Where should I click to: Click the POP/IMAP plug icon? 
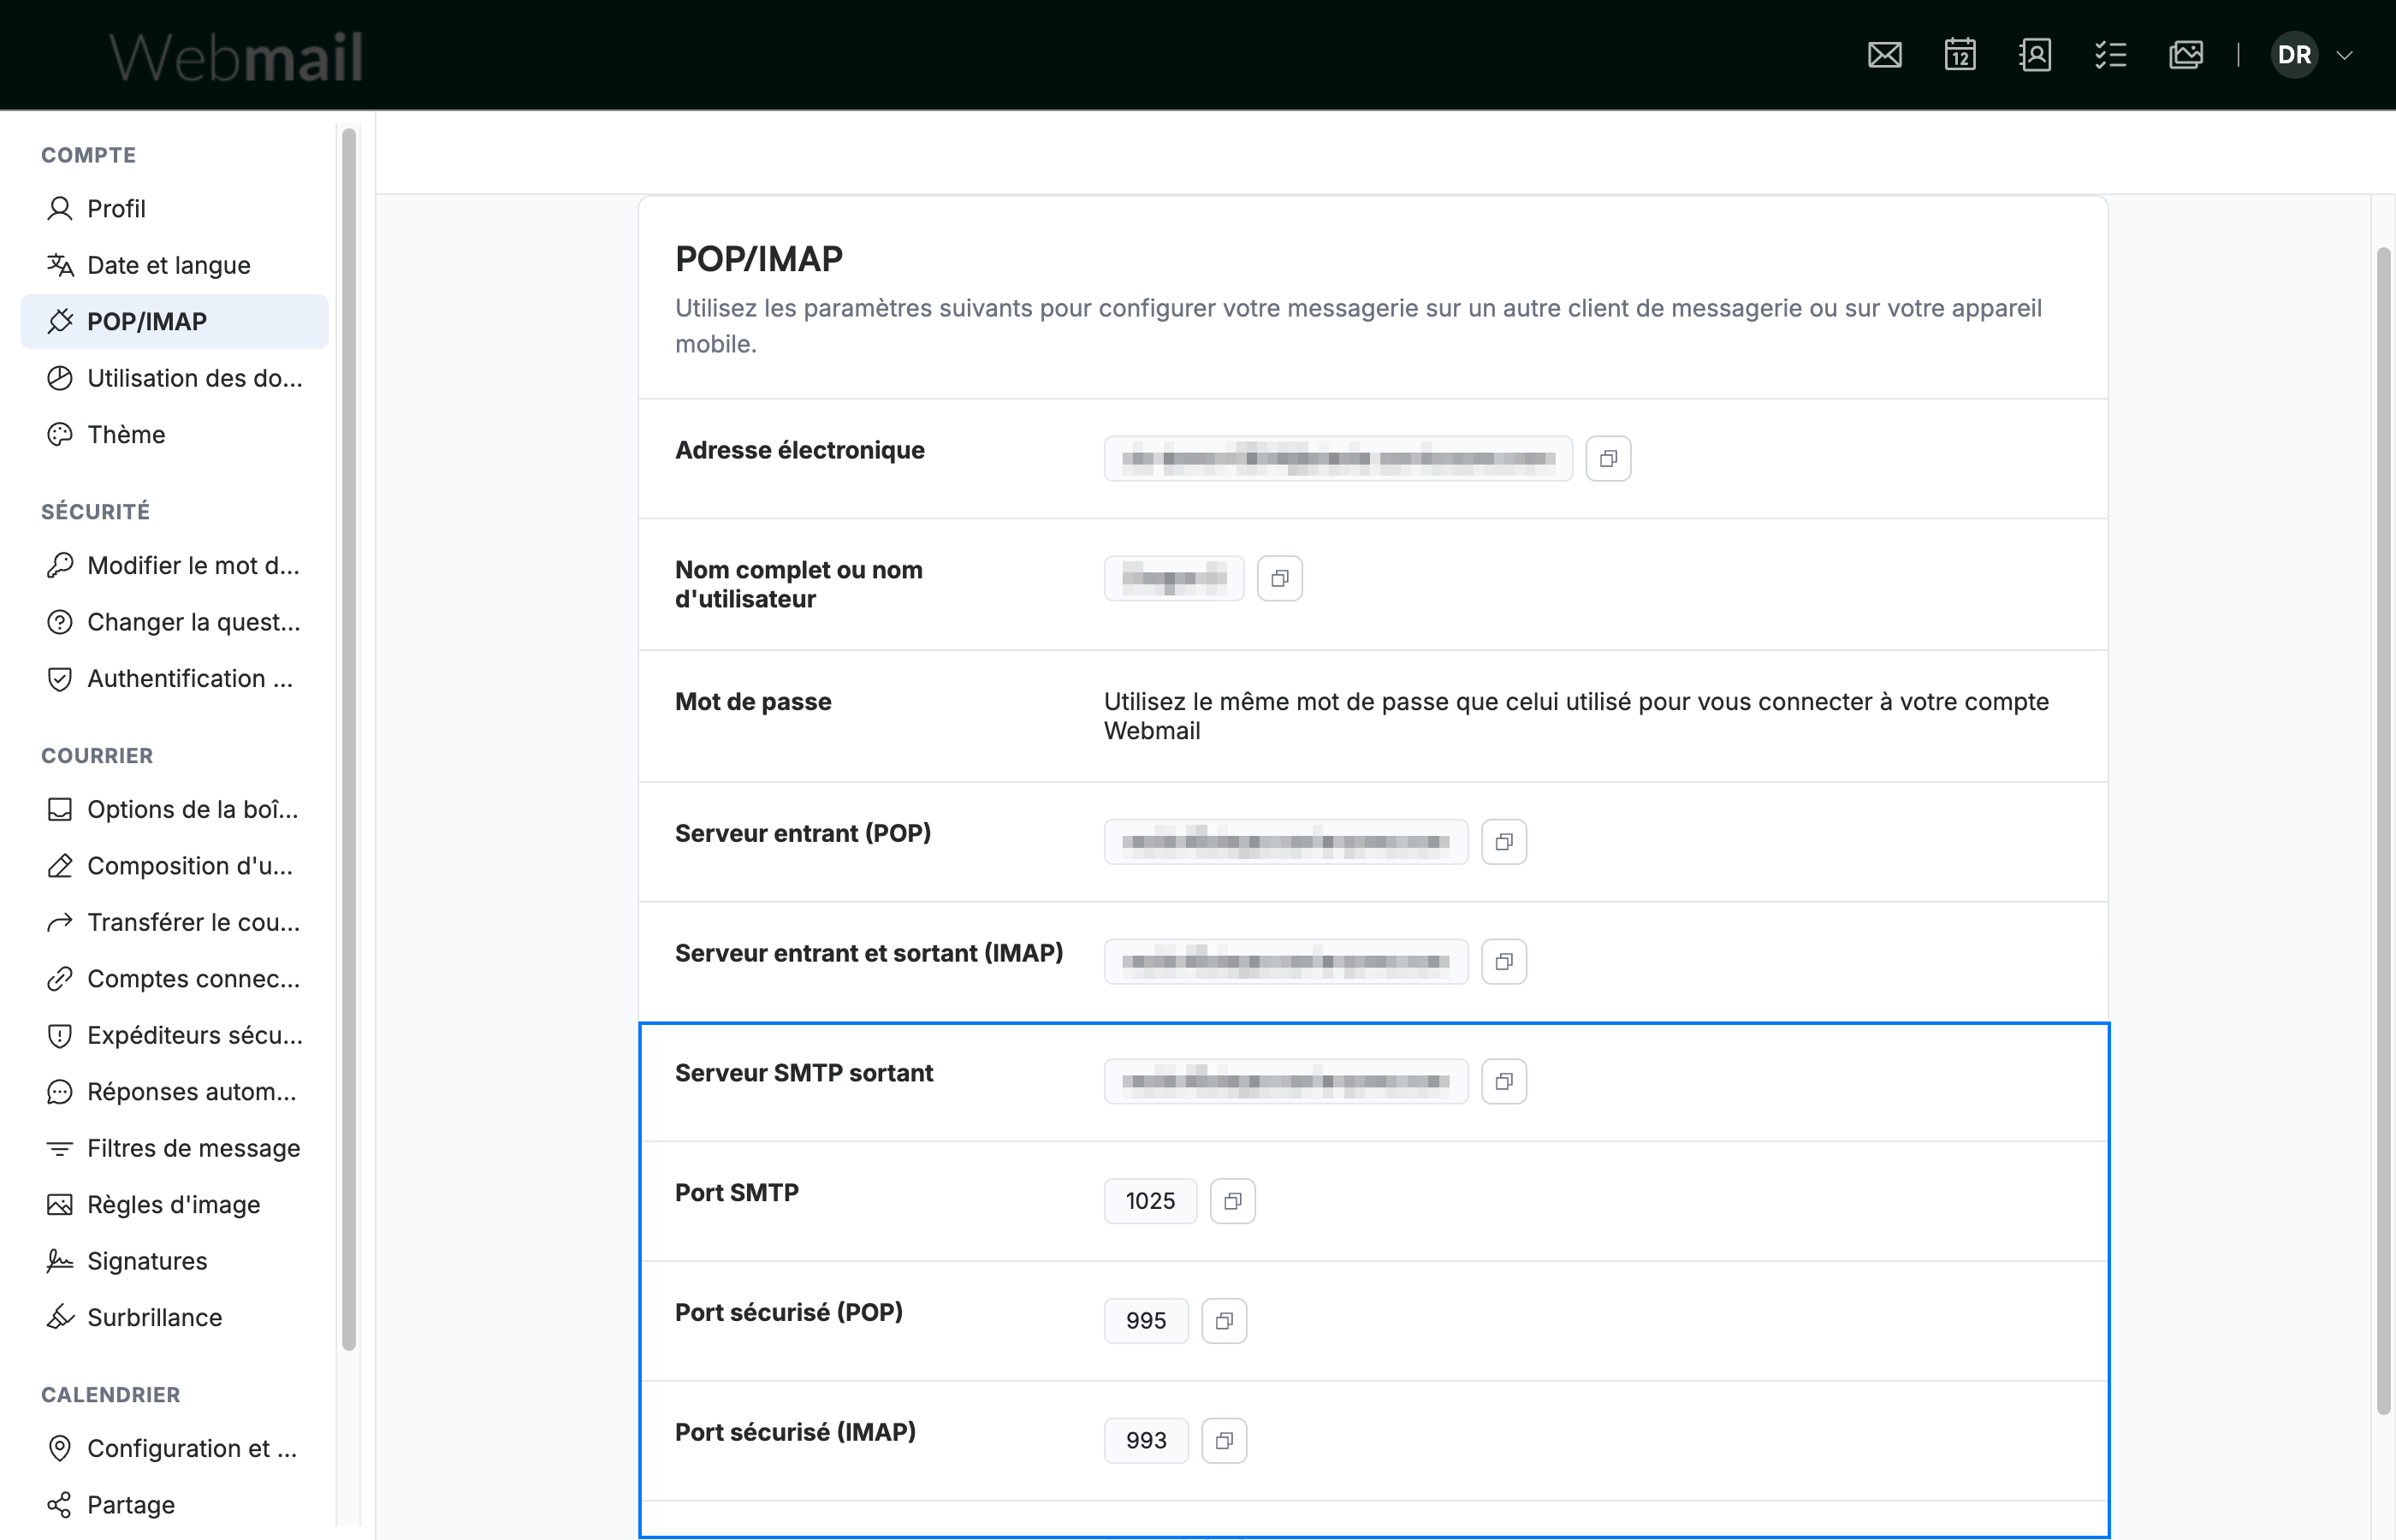coord(60,322)
